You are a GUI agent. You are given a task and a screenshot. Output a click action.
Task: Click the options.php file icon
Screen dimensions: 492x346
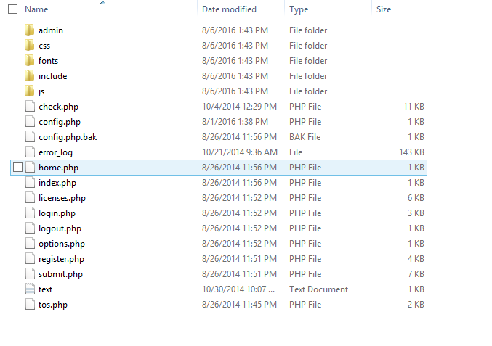(30, 244)
